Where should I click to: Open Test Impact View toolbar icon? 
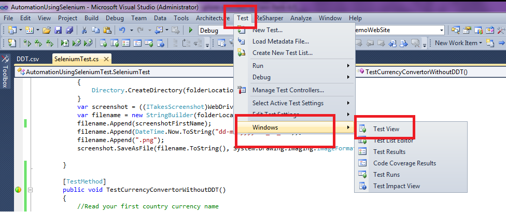click(160, 43)
